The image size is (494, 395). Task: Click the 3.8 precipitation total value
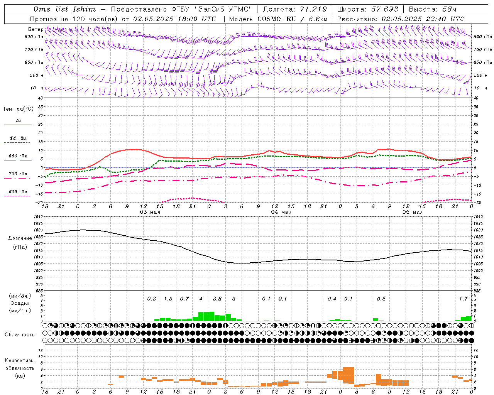coord(217,299)
